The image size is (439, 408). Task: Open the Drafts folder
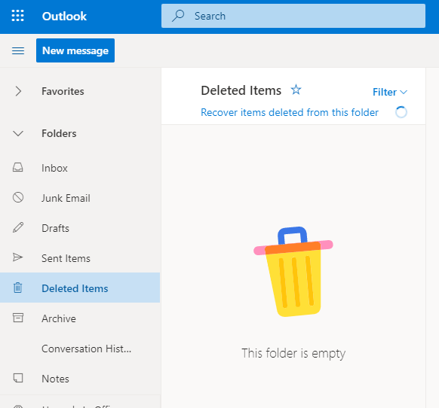[x=80, y=228]
